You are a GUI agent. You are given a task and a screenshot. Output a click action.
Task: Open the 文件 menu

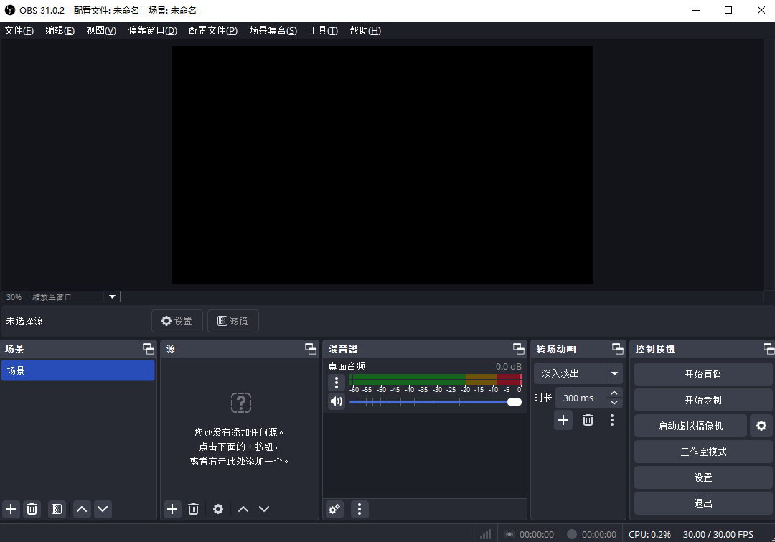(19, 30)
